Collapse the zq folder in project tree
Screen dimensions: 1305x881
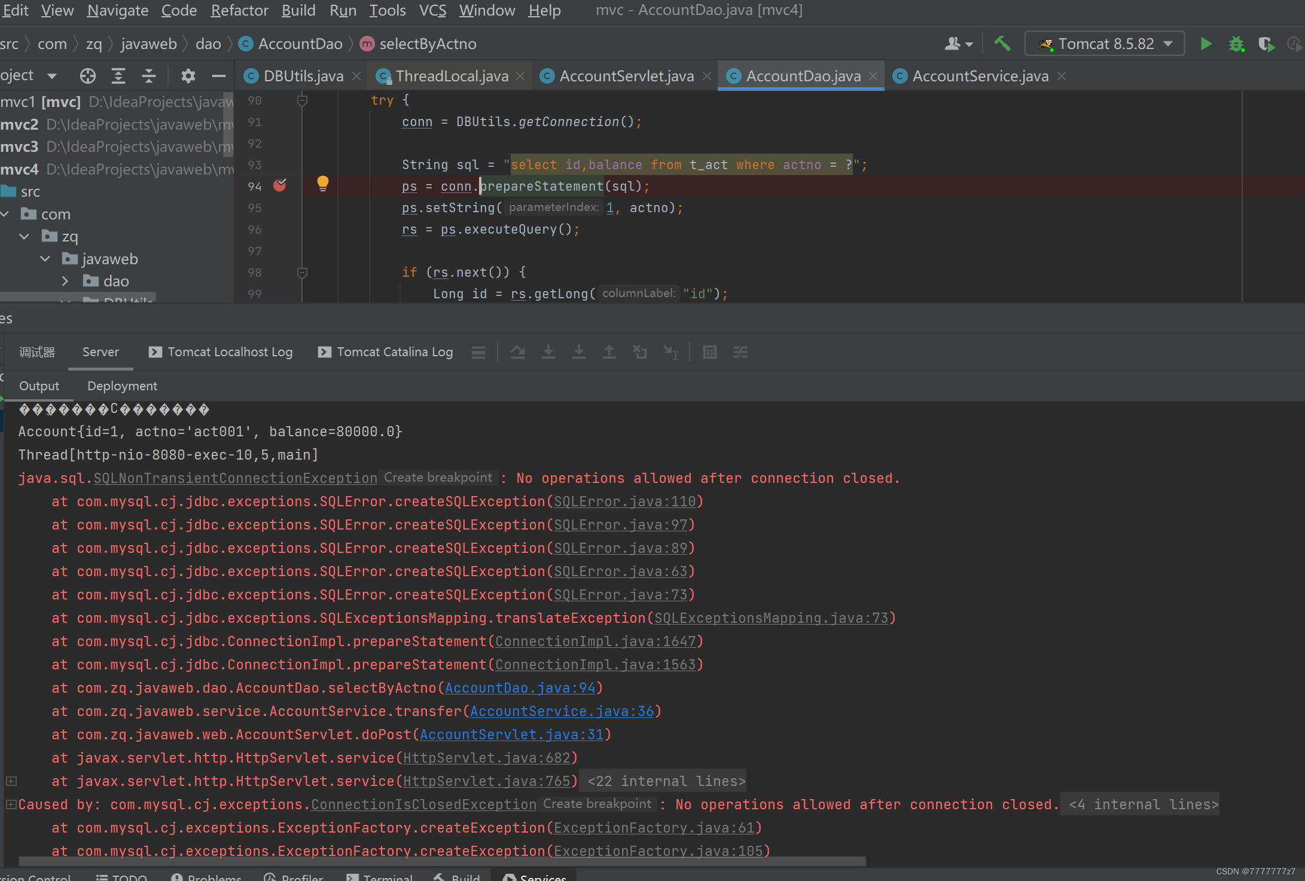tap(25, 236)
